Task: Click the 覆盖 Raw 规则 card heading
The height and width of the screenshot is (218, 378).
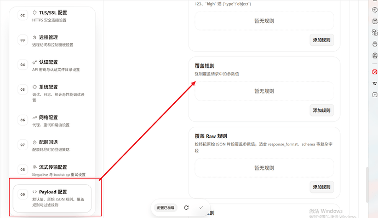Action: coord(211,136)
